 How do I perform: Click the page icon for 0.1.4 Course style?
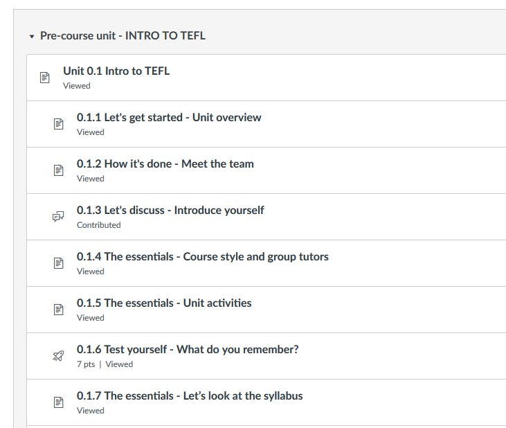coord(58,263)
